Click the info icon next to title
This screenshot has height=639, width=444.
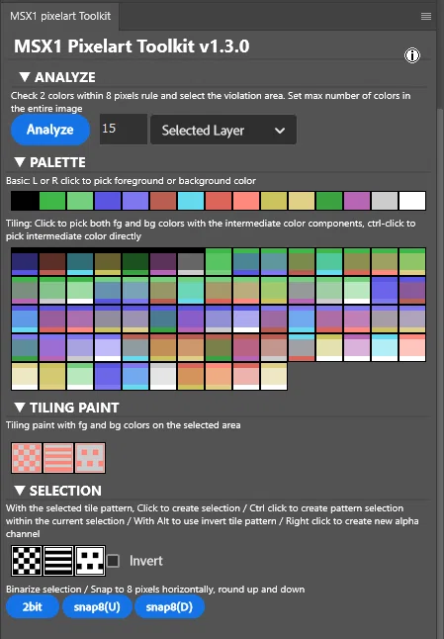(x=412, y=55)
